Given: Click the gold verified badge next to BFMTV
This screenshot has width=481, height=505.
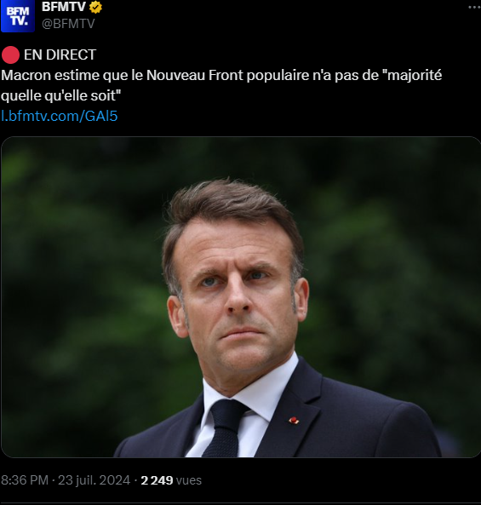Looking at the screenshot, I should click(x=95, y=7).
